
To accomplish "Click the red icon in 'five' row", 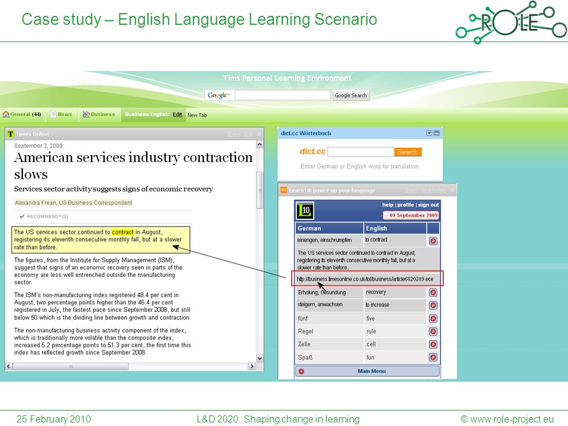I will [433, 319].
